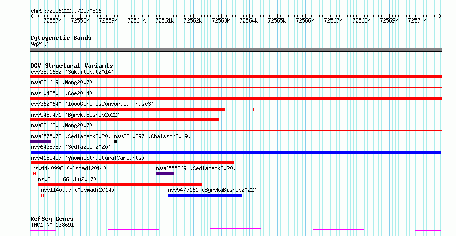Image resolution: width=456 pixels, height=236 pixels.
Task: Click the 72557k ruler tick
Action: point(52,20)
